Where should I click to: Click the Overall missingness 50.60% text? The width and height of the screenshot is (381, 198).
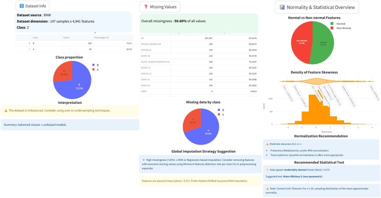pos(173,21)
